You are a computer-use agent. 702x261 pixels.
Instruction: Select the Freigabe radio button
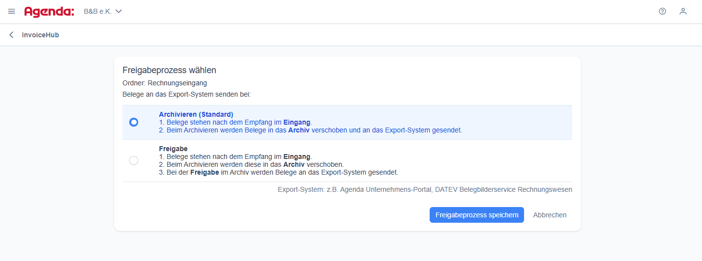(x=134, y=160)
